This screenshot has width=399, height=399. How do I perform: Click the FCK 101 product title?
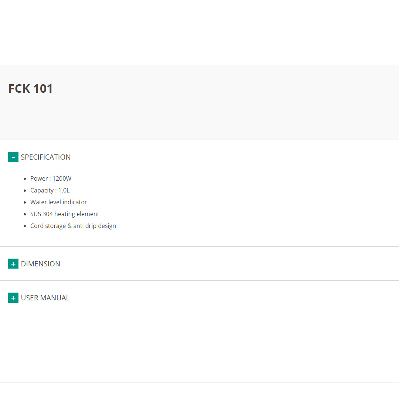pos(31,89)
